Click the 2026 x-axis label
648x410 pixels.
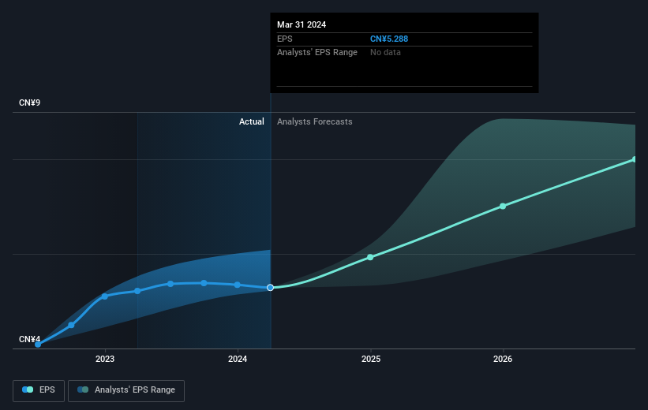point(503,359)
